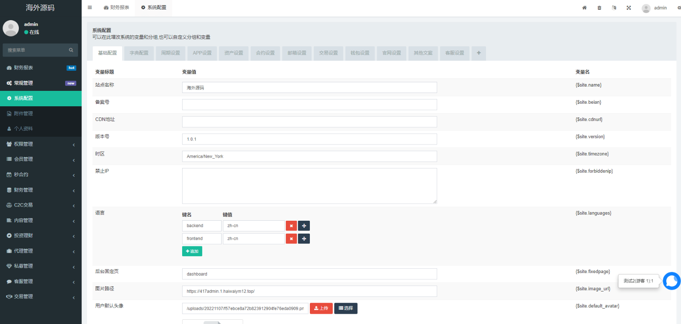The width and height of the screenshot is (681, 324).
Task: Open the floating chat bubble icon
Action: click(671, 281)
